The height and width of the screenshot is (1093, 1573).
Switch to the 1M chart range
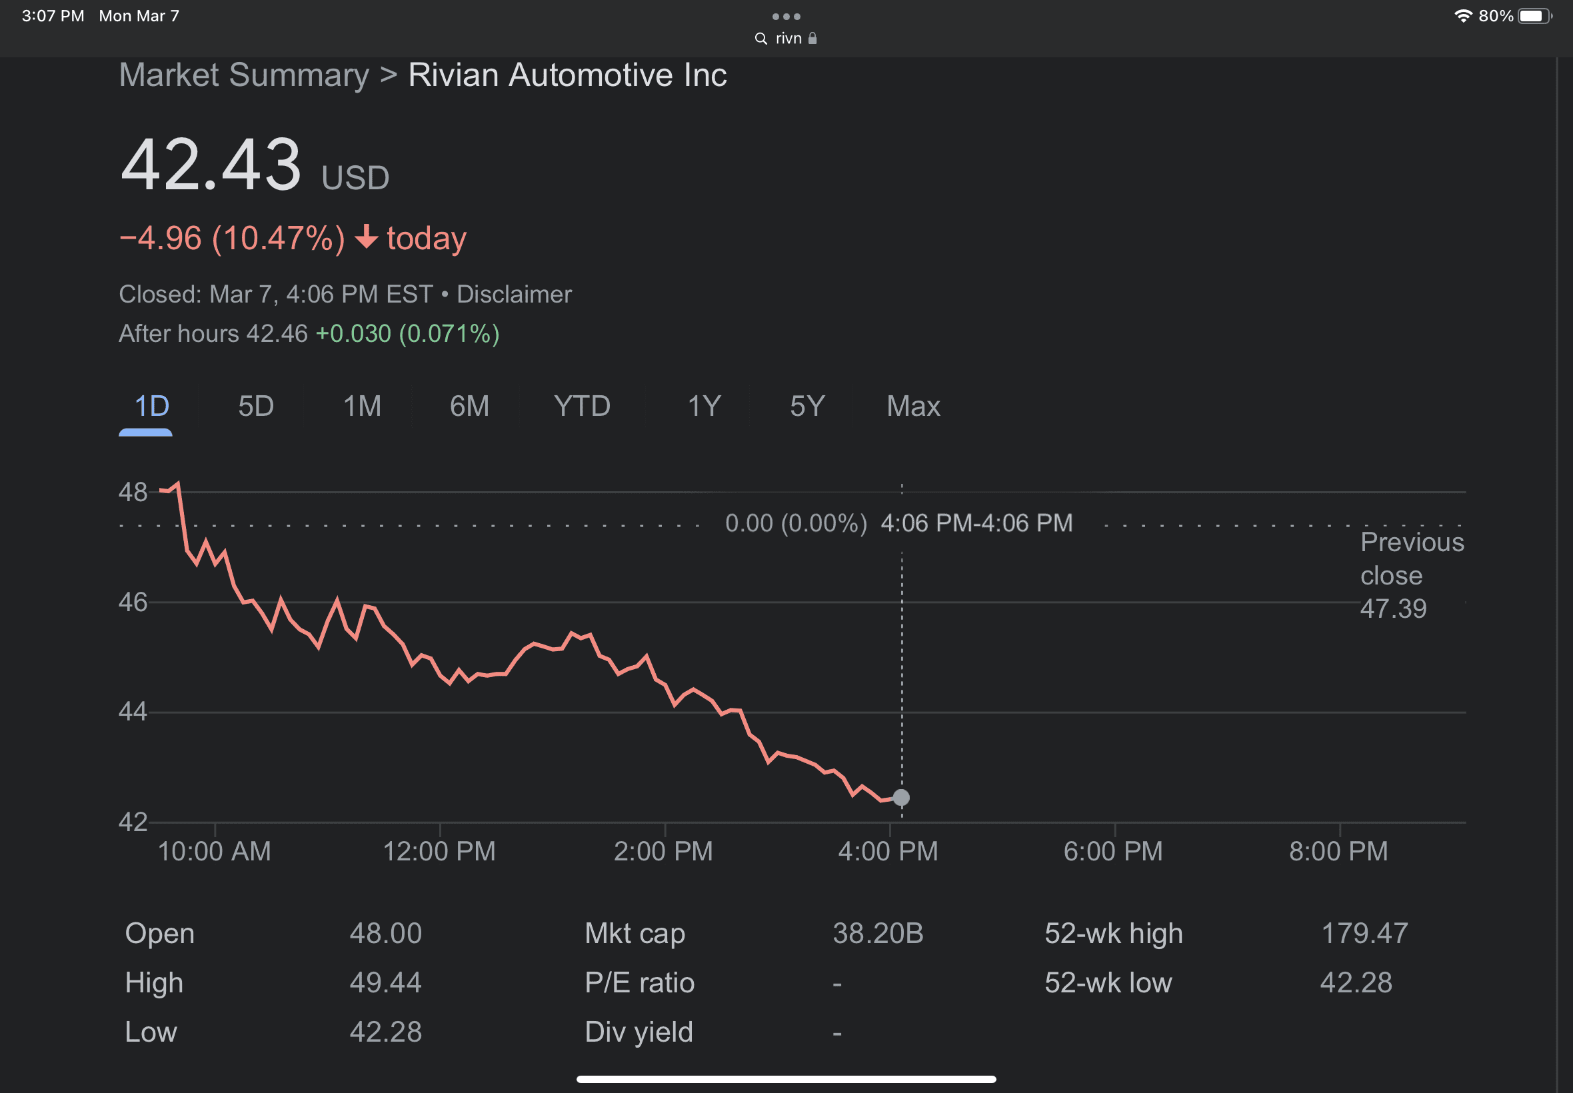click(x=361, y=406)
